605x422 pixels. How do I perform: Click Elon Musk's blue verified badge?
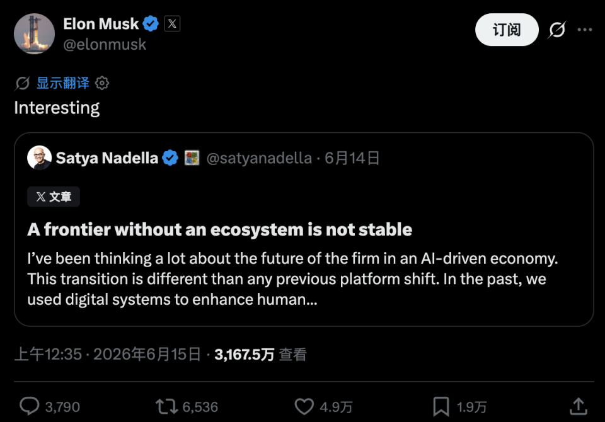(x=151, y=24)
